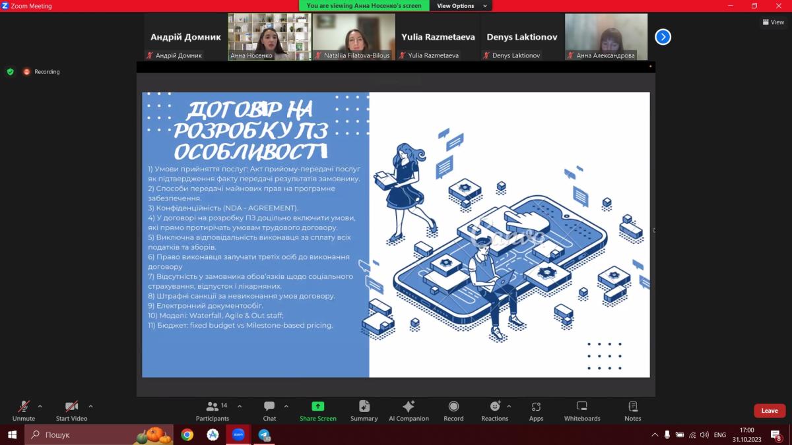Open the Chat panel
The image size is (792, 445).
click(269, 410)
